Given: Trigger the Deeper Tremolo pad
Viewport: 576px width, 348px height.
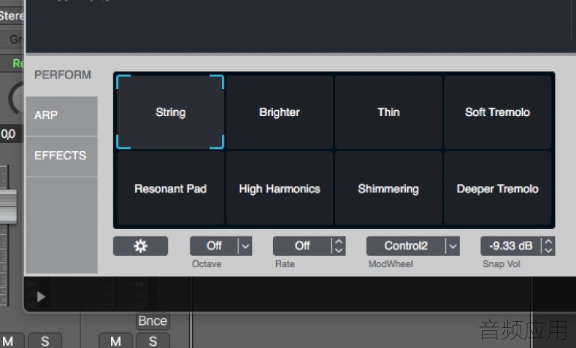Looking at the screenshot, I should point(497,189).
